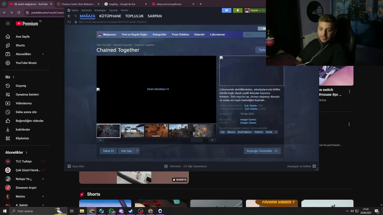
Task: Open Daha sonra izle in sidebar
Action: point(26,112)
